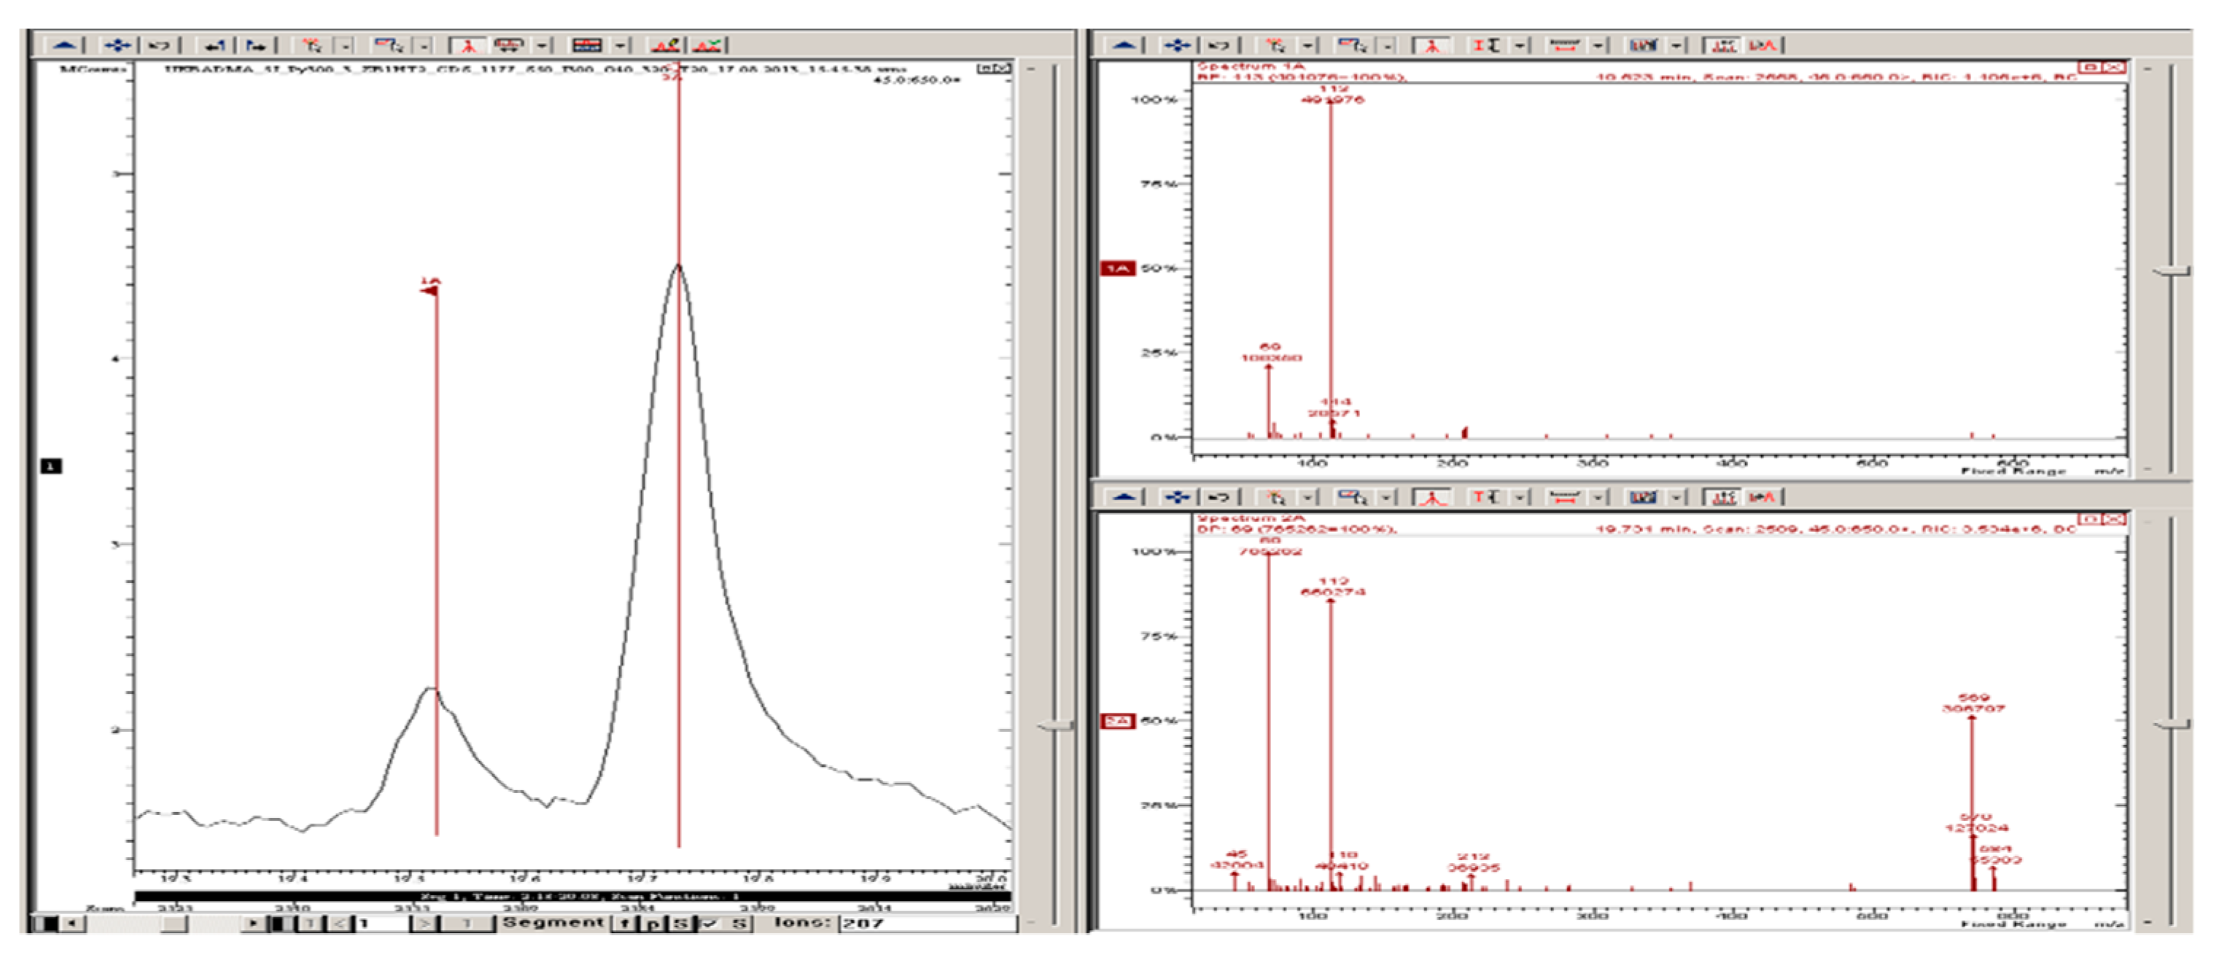This screenshot has height=960, width=2222.
Task: Click the right vertical slider handle of chromatogram pane
Action: 1055,725
